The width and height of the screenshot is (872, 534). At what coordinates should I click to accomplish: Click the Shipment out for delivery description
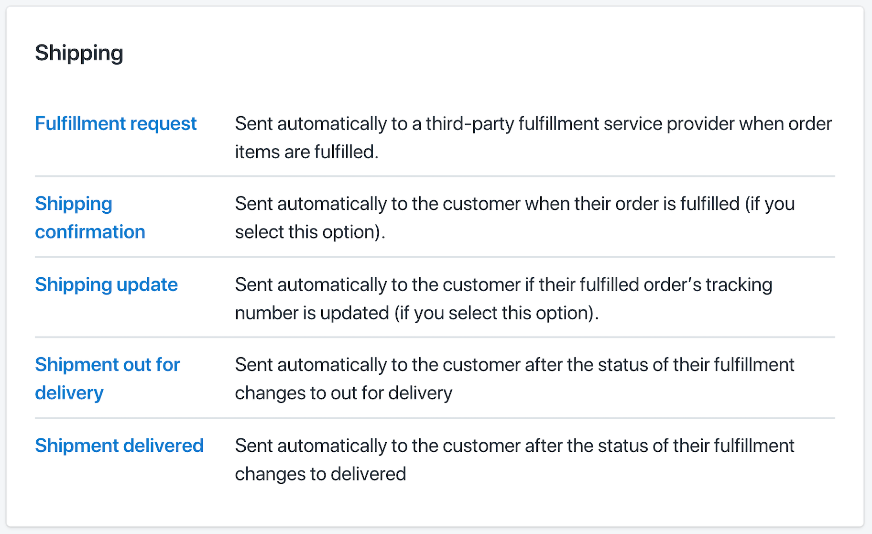click(x=514, y=378)
